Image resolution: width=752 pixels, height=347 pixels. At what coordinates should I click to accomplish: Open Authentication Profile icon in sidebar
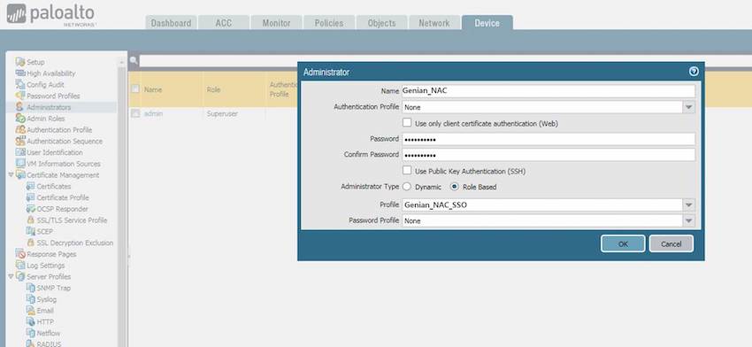coord(20,129)
